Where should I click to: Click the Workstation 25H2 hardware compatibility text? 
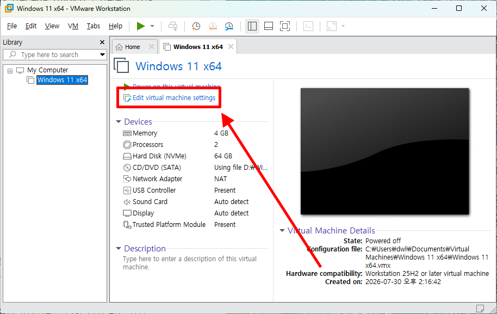pyautogui.click(x=427, y=273)
